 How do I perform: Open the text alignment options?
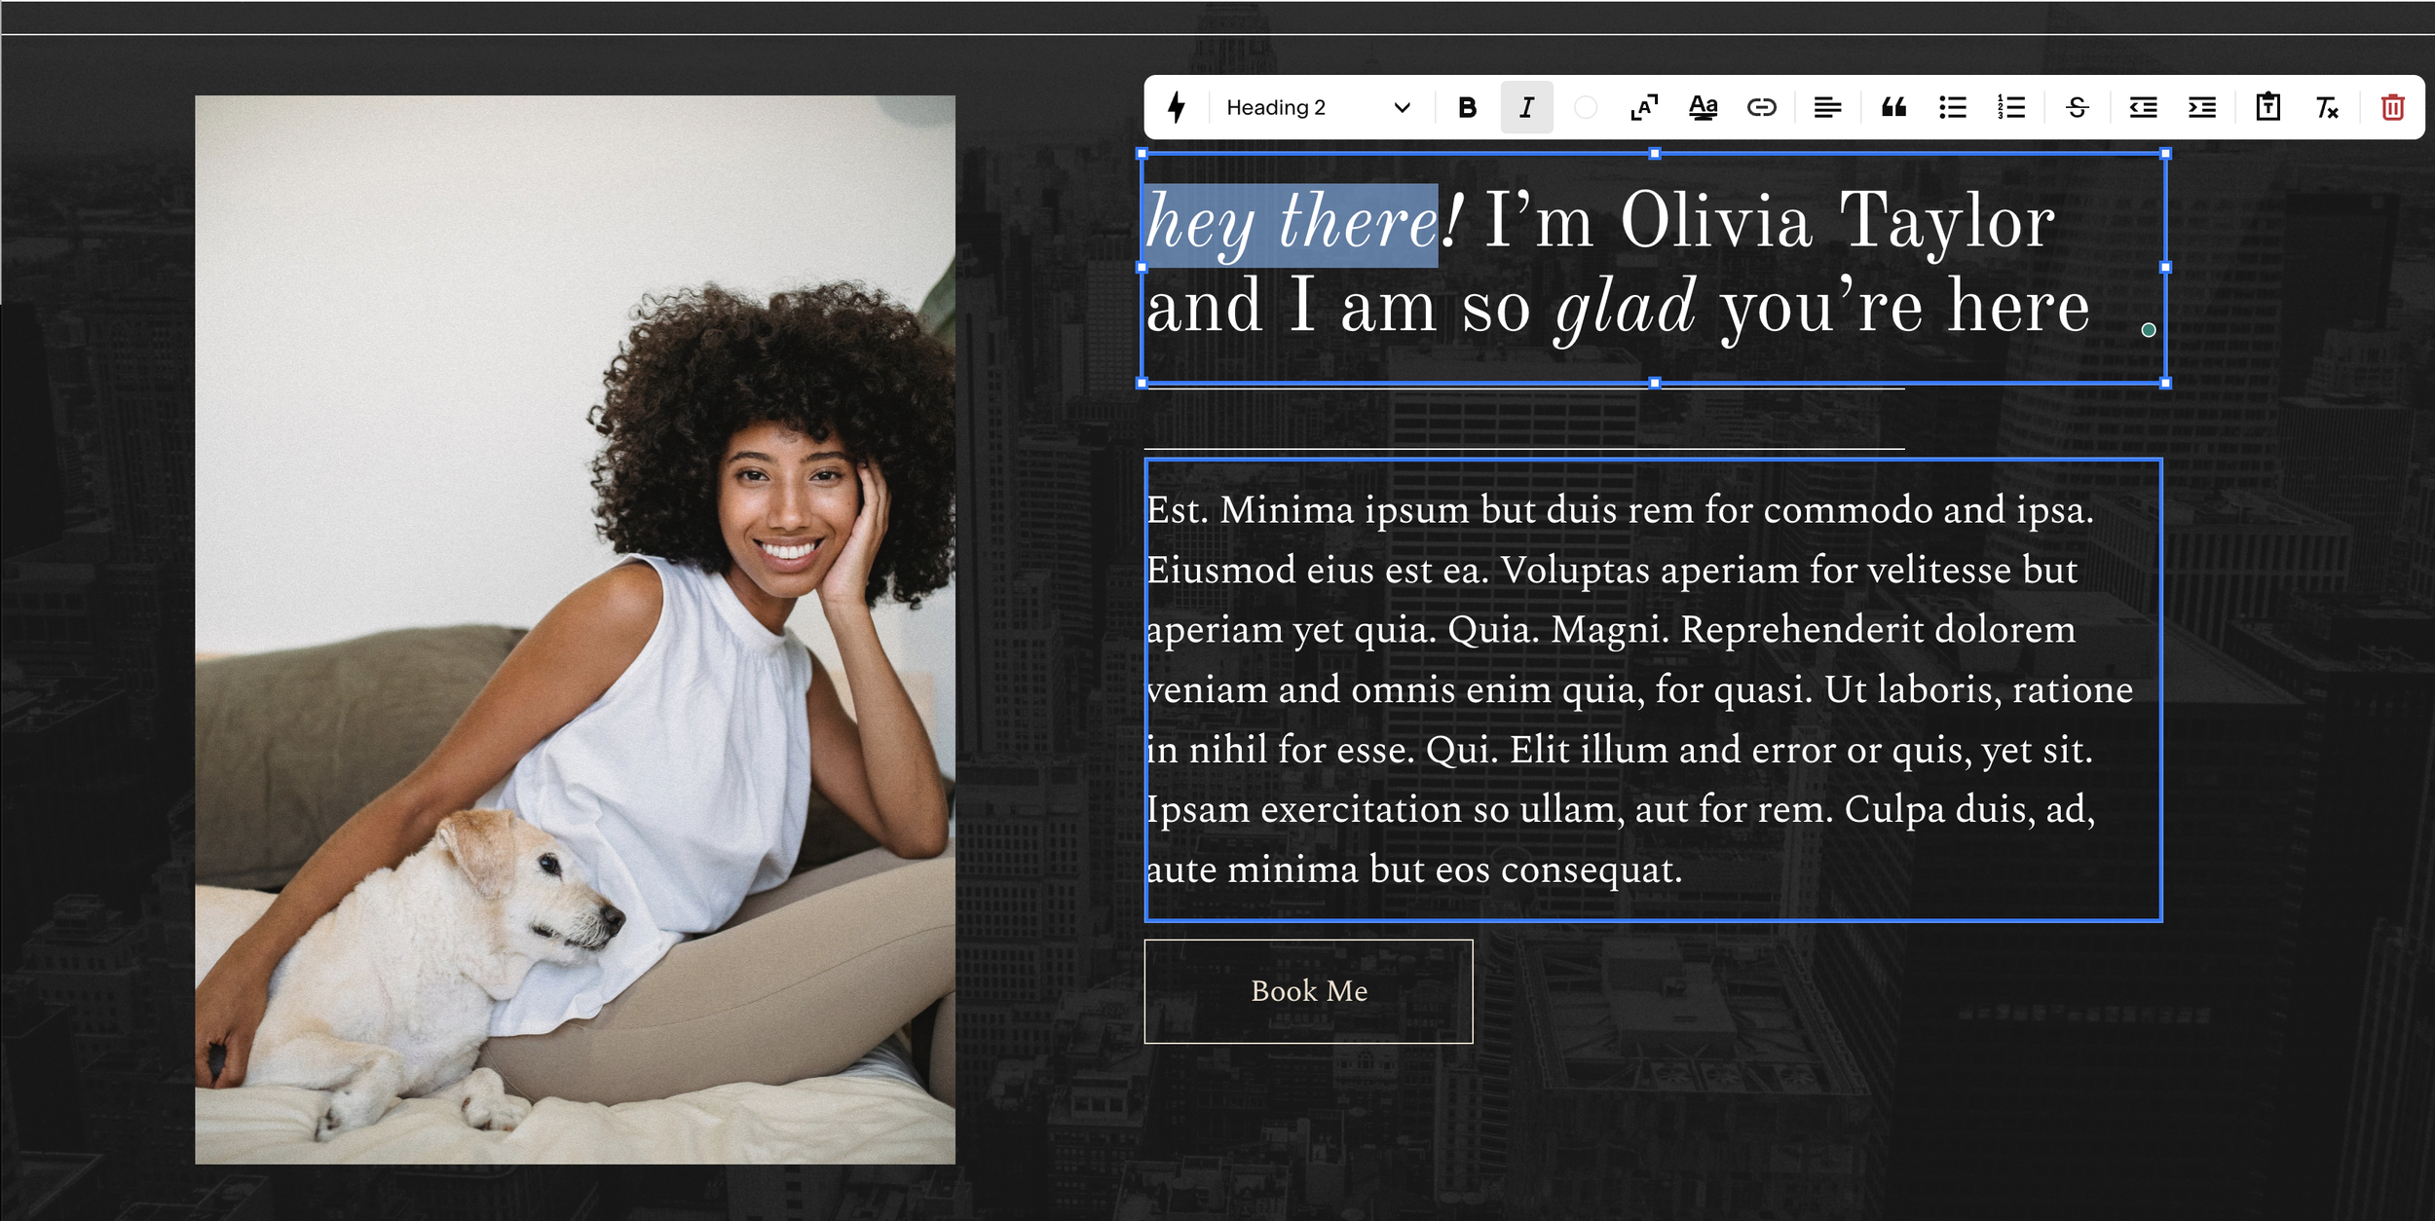[1827, 107]
